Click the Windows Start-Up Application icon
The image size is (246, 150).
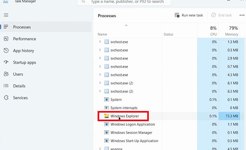coord(107,141)
